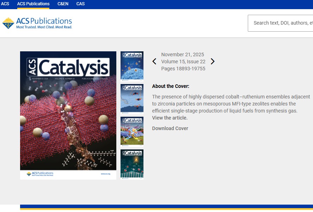313x212 pixels.
Task: Click the Download Cover link
Action: point(170,128)
